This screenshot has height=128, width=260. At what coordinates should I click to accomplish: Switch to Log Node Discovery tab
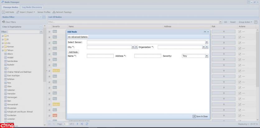coord(32,7)
